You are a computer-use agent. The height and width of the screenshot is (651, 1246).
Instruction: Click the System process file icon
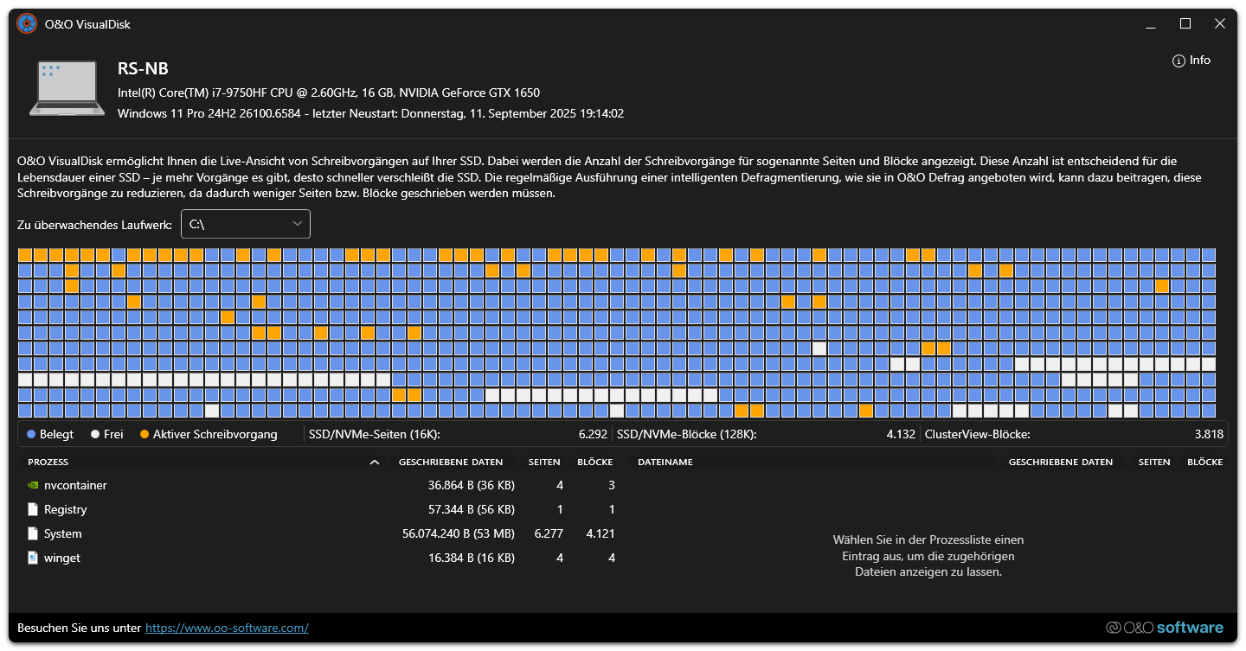(x=33, y=534)
